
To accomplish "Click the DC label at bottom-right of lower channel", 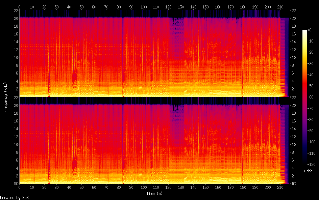I will pos(294,184).
